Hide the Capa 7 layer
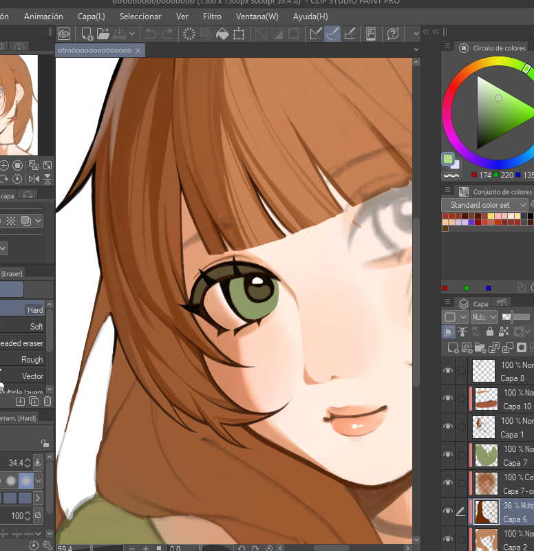534x551 pixels. [448, 455]
